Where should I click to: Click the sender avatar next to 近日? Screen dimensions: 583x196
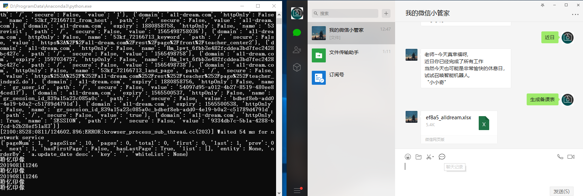click(568, 37)
